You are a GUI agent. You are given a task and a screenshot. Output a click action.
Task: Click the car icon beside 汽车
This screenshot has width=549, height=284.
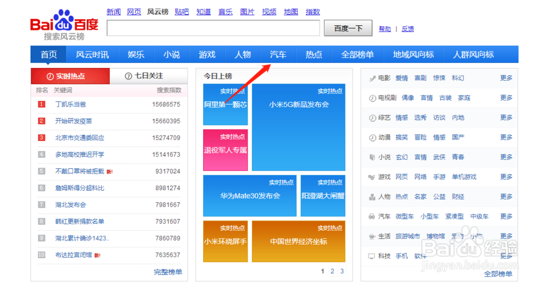click(x=372, y=217)
